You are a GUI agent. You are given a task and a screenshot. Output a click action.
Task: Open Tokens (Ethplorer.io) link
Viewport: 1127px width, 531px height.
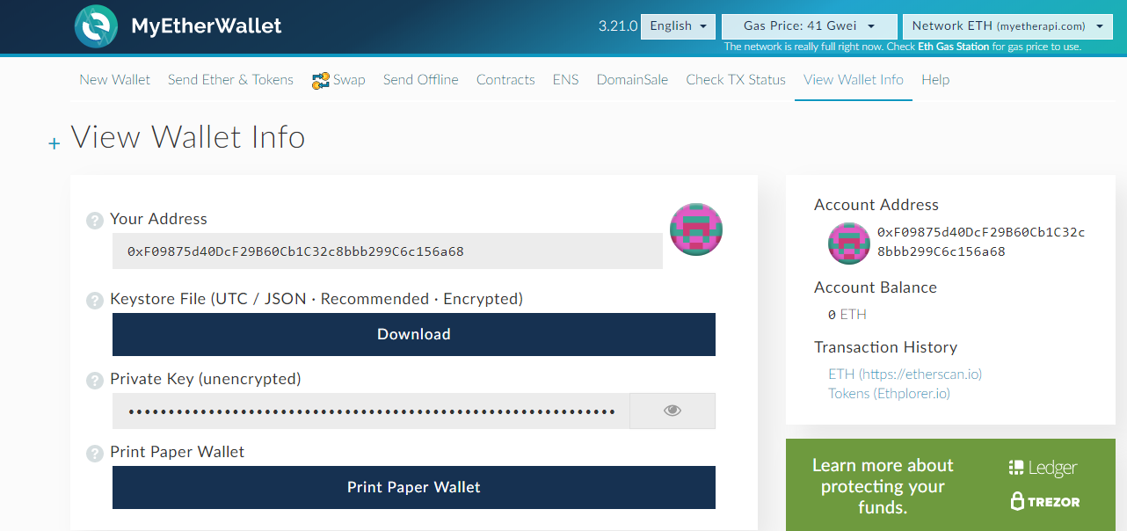[x=890, y=393]
